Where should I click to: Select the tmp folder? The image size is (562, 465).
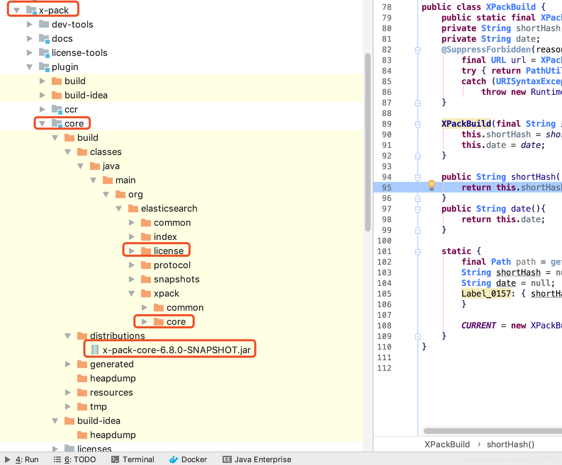click(x=98, y=407)
